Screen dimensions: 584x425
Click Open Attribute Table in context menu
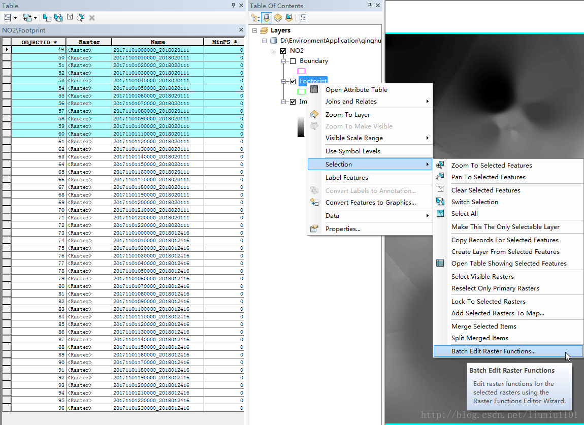click(x=356, y=90)
